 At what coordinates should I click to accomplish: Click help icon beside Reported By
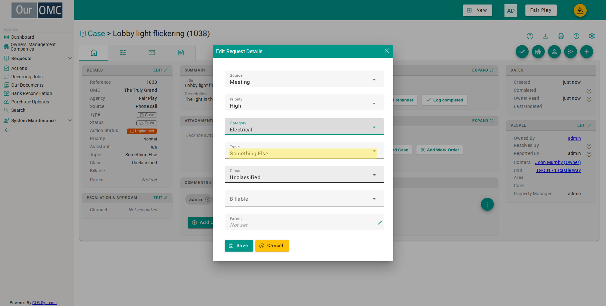(589, 154)
